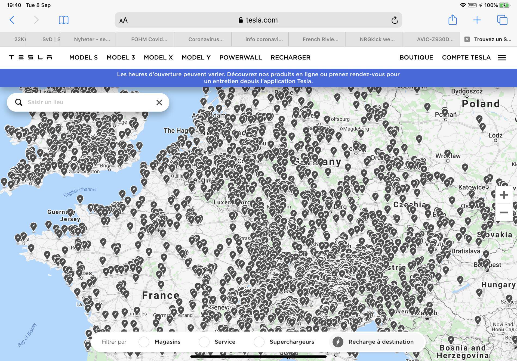Click the 'France' map label
The image size is (517, 361).
pyautogui.click(x=161, y=295)
